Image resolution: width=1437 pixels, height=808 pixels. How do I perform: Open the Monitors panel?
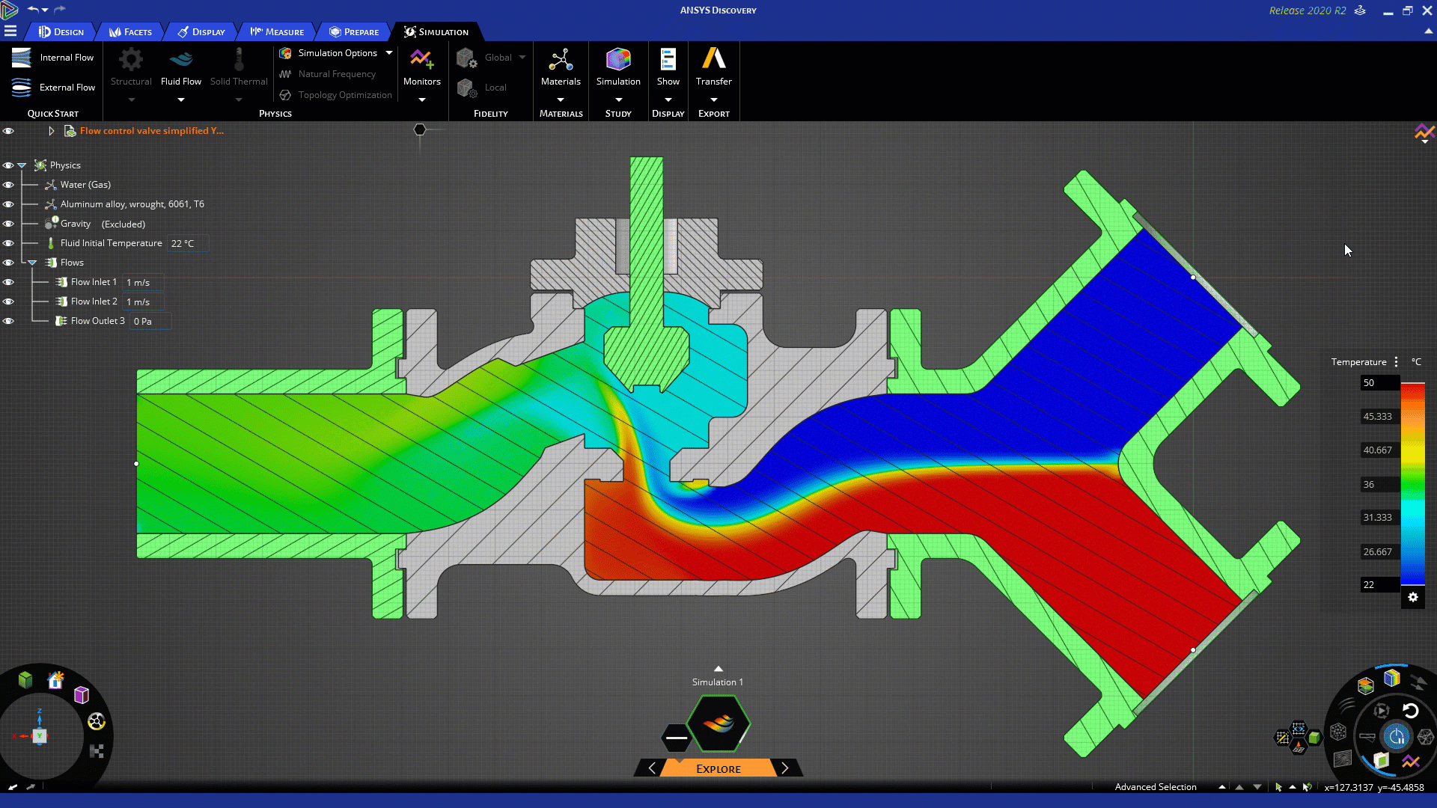click(x=421, y=67)
